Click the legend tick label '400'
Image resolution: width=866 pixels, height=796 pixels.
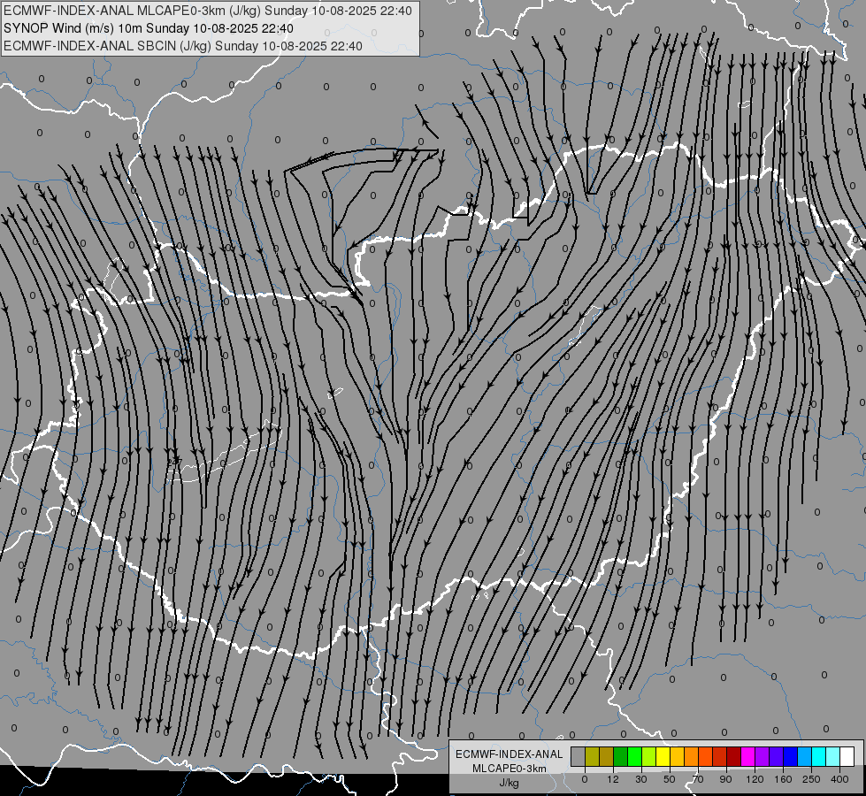pyautogui.click(x=839, y=779)
